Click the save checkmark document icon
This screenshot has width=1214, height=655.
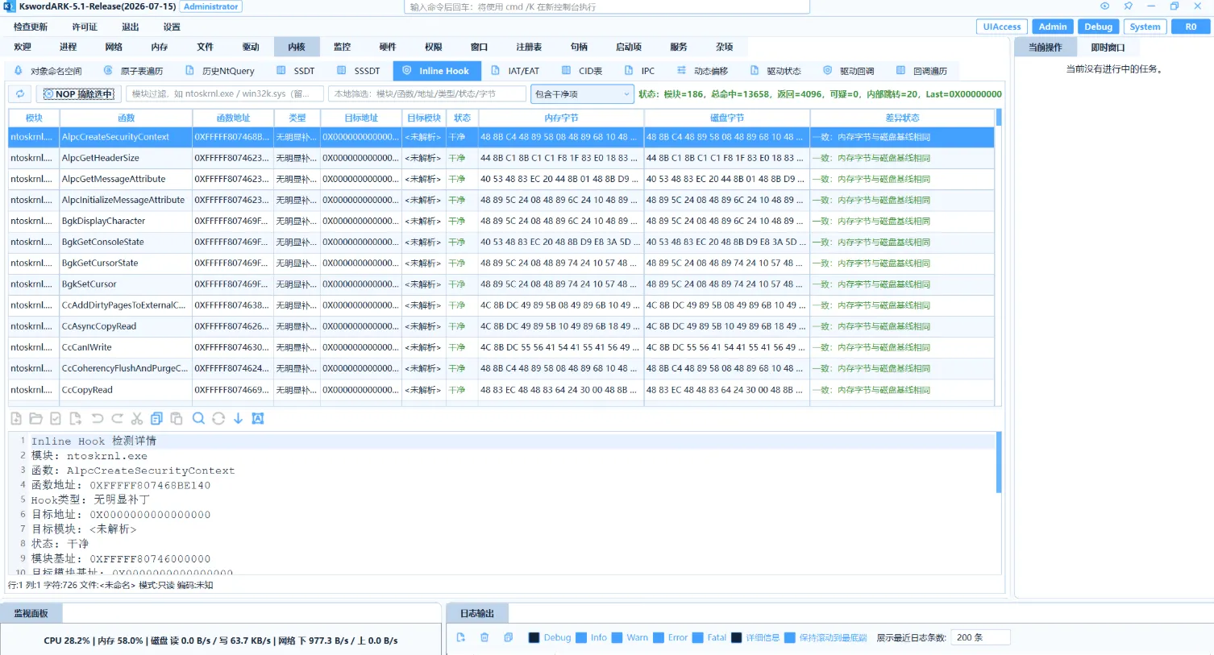click(56, 418)
